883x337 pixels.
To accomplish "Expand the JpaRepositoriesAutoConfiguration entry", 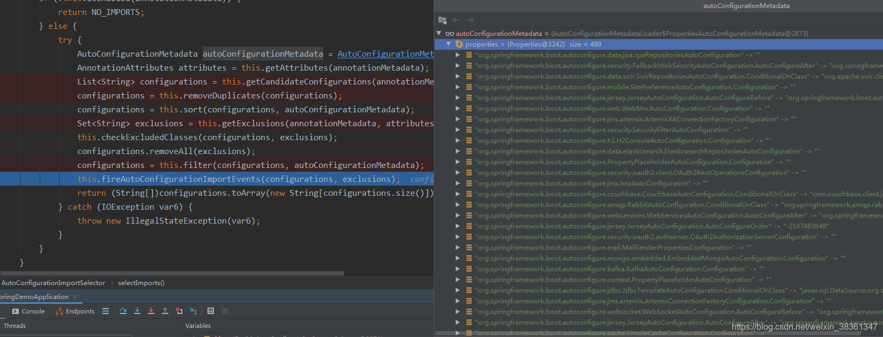I will pyautogui.click(x=458, y=55).
